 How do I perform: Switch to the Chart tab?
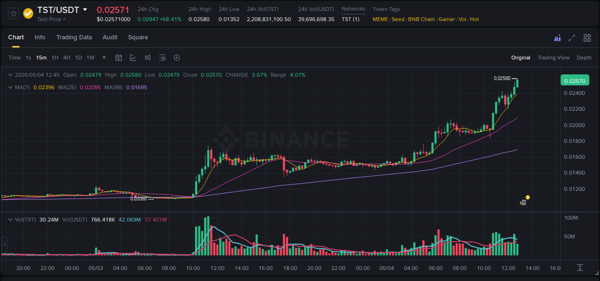(x=16, y=37)
